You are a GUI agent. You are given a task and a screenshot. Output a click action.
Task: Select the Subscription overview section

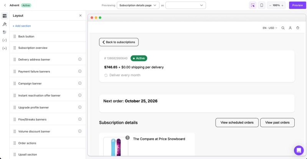pyautogui.click(x=48, y=48)
